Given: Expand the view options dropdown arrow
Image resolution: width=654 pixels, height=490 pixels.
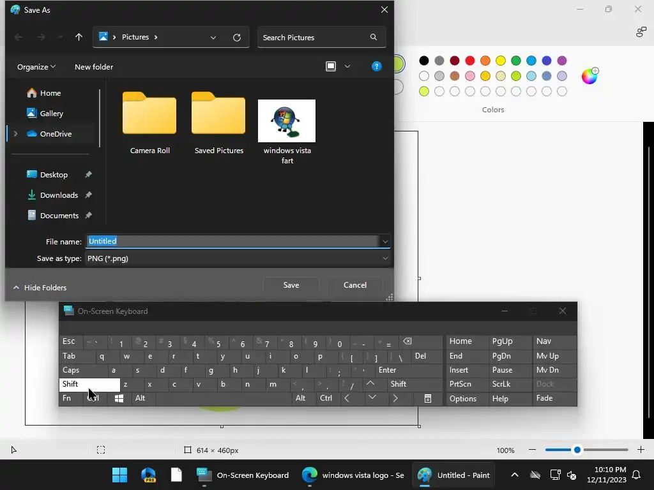Looking at the screenshot, I should [347, 66].
